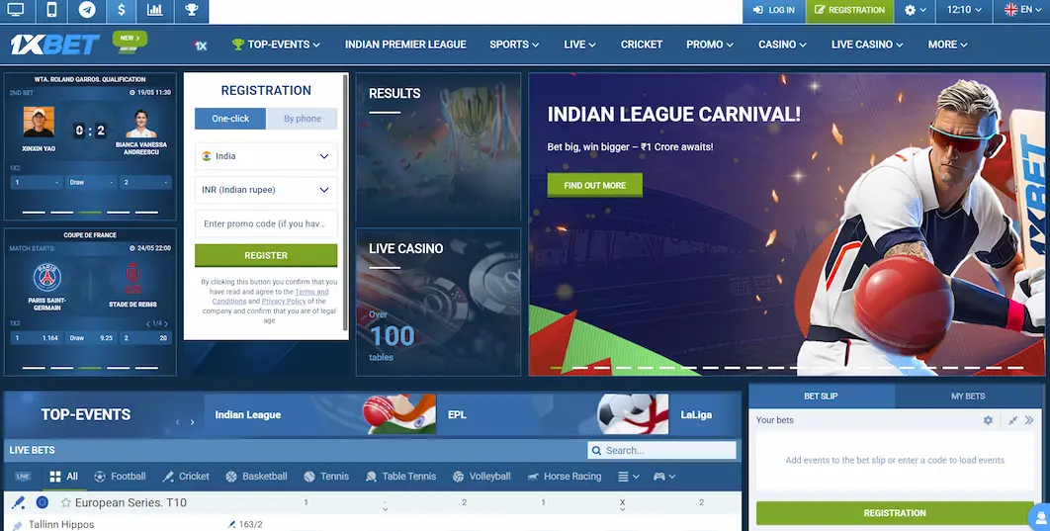Click REGISTRATION button in top bar
This screenshot has width=1050, height=531.
[x=849, y=10]
